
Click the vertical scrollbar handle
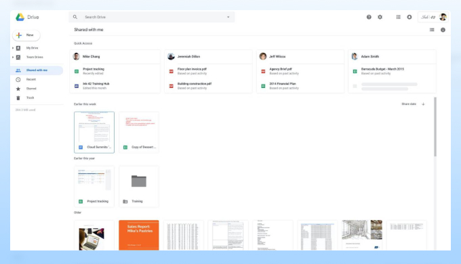point(435,127)
